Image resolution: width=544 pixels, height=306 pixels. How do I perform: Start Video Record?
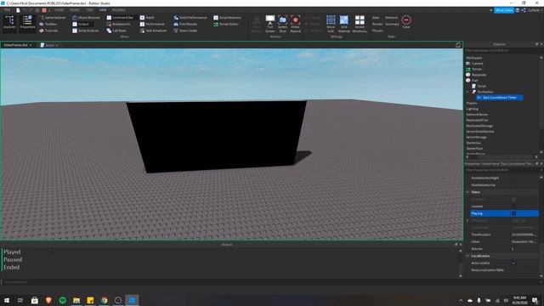[x=295, y=24]
